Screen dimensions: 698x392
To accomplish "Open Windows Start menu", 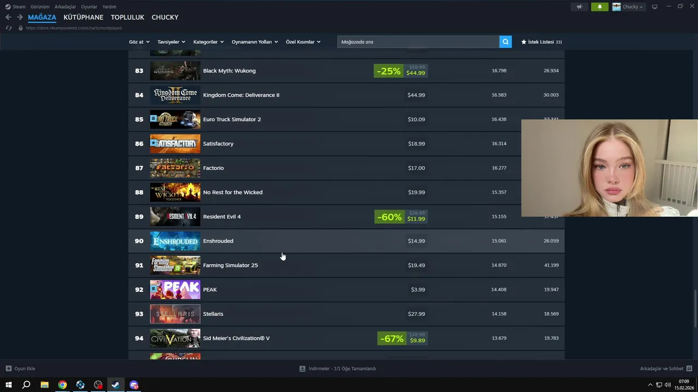I will (9, 385).
